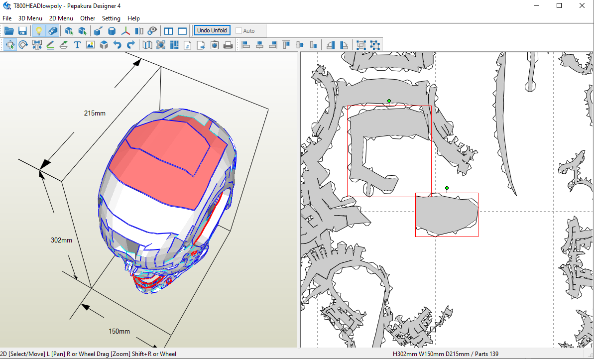
Task: Click the blue cylinder shape icon
Action: tap(112, 31)
